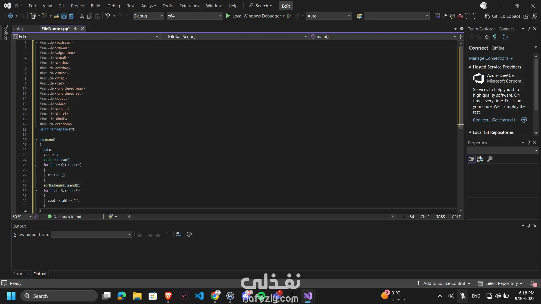Open the code cleanup broom icon

111,216
